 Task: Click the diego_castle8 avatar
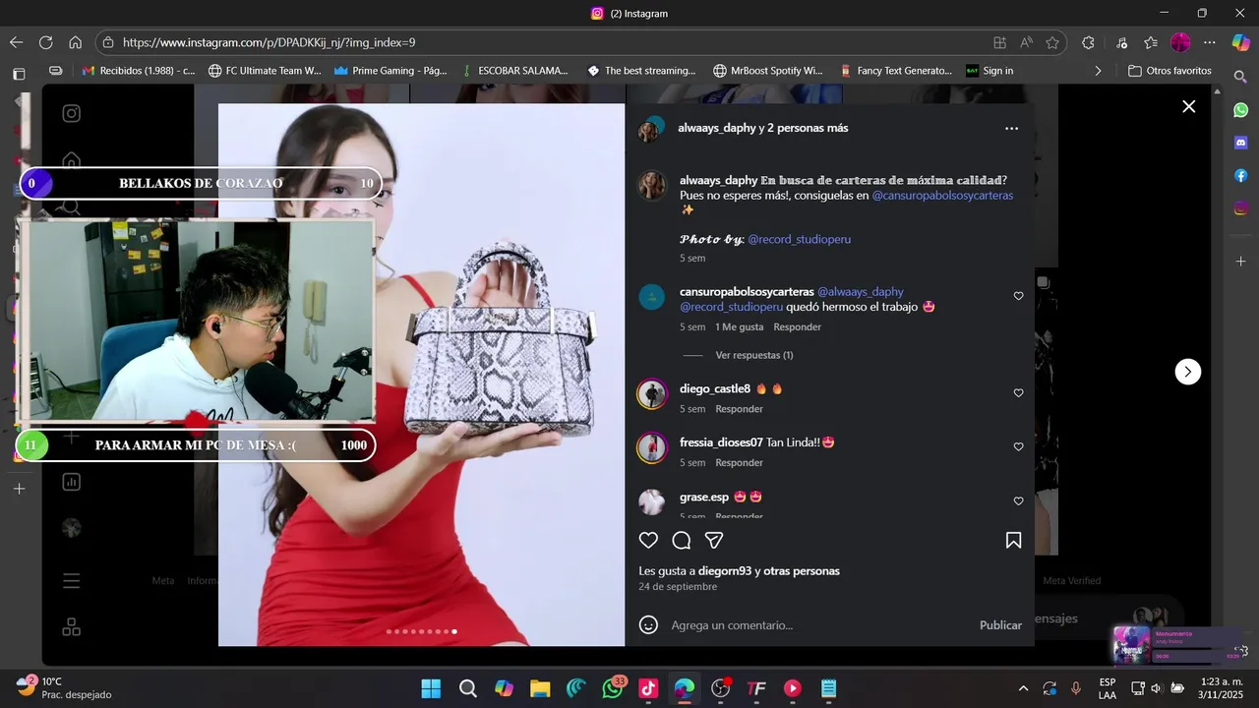tap(652, 394)
